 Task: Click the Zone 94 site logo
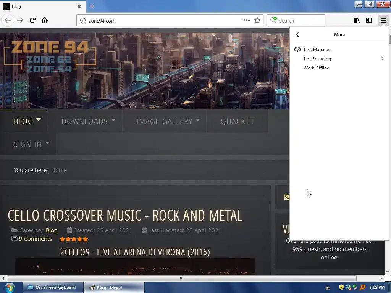click(x=50, y=57)
